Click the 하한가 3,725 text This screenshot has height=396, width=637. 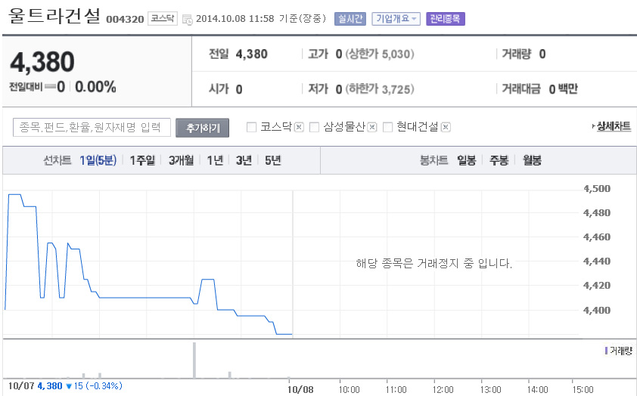pyautogui.click(x=380, y=89)
